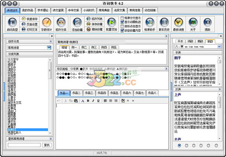The height and width of the screenshot is (157, 226).
Task: Open the 八、寒 rhyme group dropdown
Action: click(x=219, y=46)
